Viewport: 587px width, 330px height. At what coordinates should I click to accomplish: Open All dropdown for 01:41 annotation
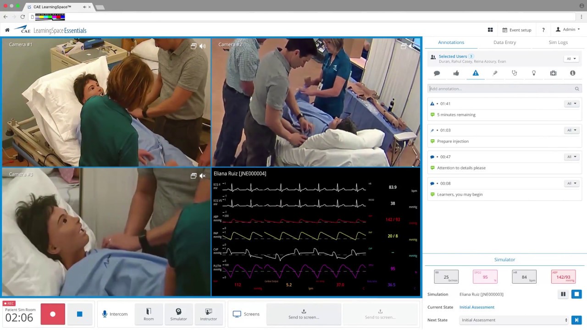pos(571,104)
